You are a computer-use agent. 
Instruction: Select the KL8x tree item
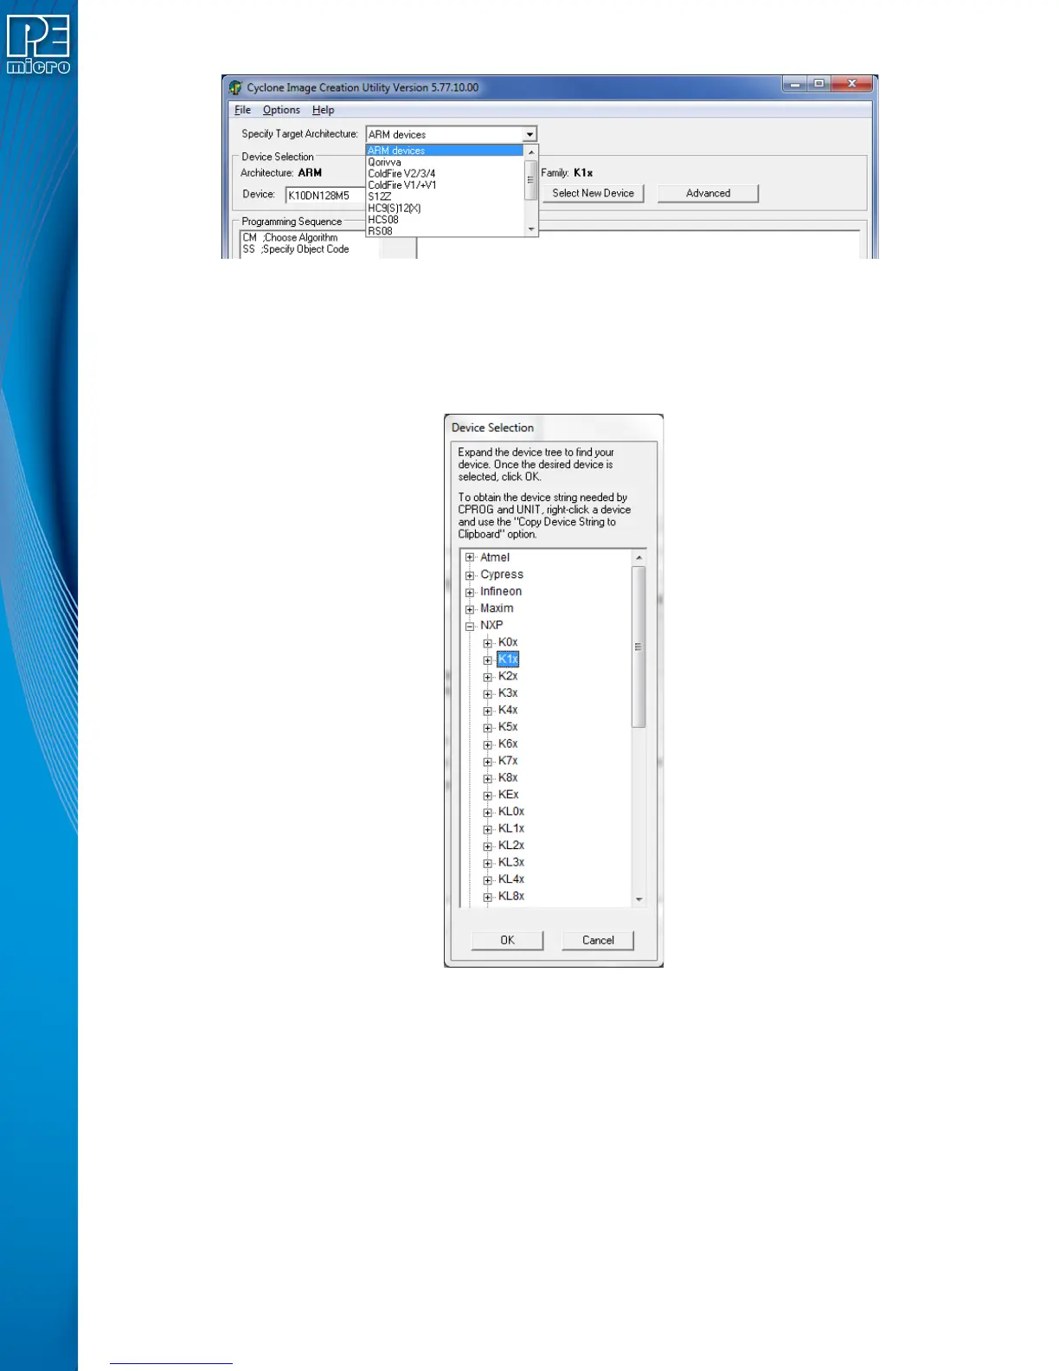pos(511,896)
